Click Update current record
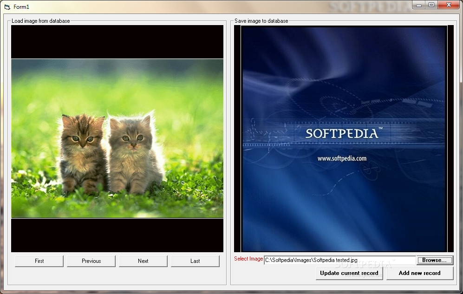Screen dimensions: 463x294 click(x=349, y=273)
